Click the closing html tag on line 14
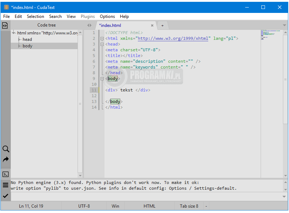This screenshot has width=289, height=213. [x=114, y=107]
